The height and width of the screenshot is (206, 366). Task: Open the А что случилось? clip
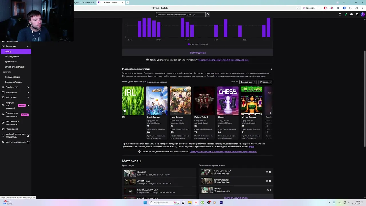[x=236, y=172]
